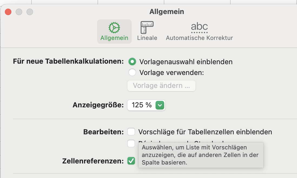This screenshot has height=178, width=297.
Task: Open the Anzeigegröße 125 % dropdown
Action: coord(146,105)
